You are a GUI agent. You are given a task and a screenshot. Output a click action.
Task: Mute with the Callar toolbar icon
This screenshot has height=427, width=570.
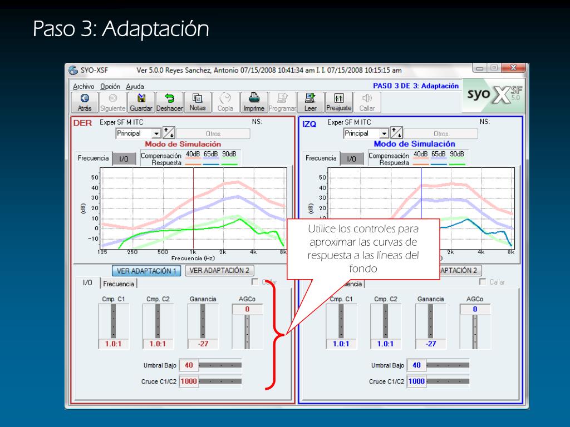(x=367, y=102)
